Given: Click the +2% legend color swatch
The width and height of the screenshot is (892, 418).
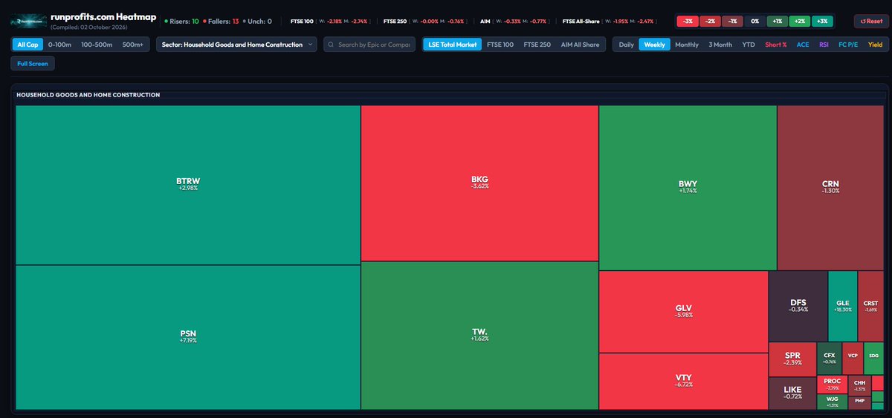Looking at the screenshot, I should tap(800, 21).
